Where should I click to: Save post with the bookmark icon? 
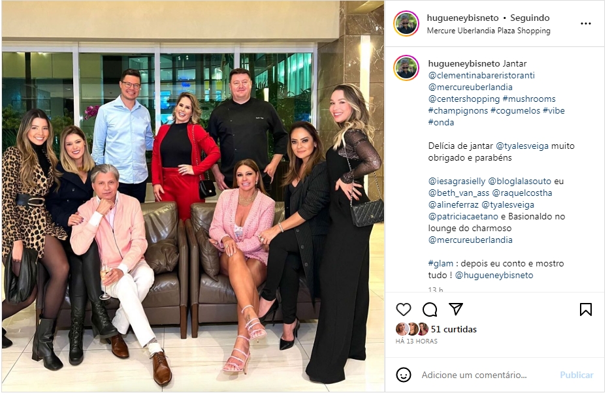[585, 310]
